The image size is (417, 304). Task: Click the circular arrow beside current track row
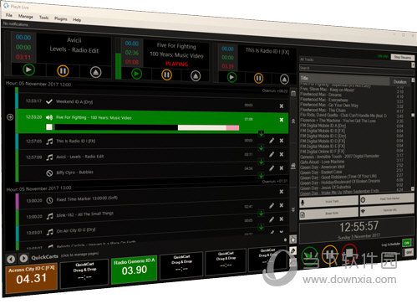[10, 117]
